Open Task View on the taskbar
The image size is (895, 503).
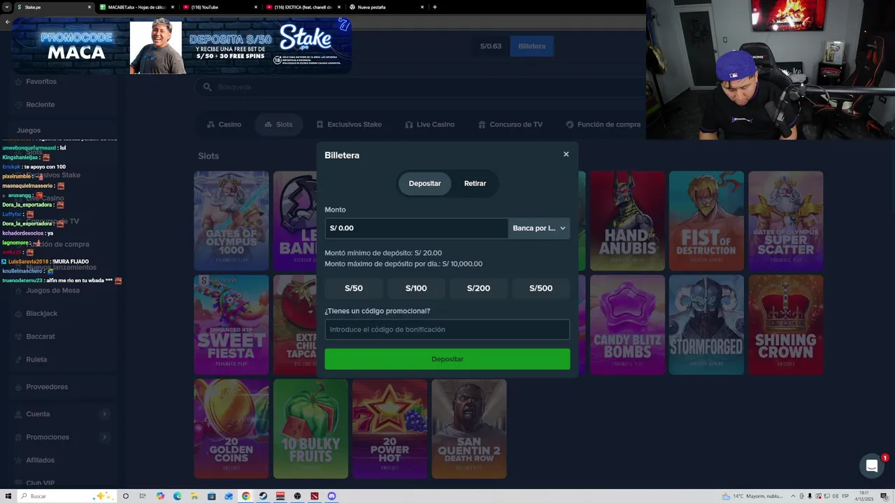pos(143,496)
